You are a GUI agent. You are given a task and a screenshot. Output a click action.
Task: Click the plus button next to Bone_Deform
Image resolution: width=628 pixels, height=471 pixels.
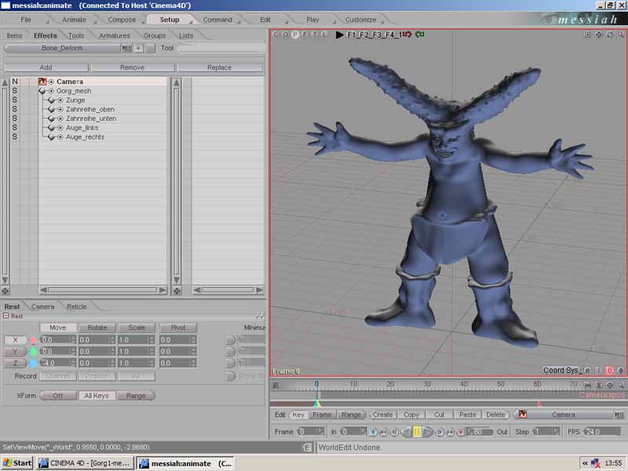(139, 48)
